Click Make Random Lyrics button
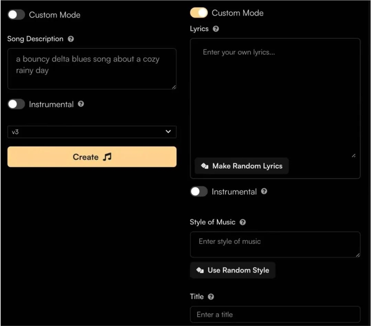 (242, 166)
